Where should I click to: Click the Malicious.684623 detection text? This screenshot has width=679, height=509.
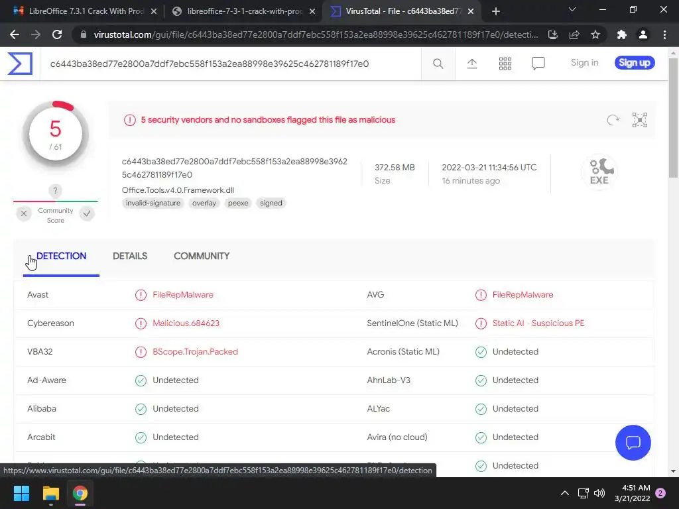point(186,323)
